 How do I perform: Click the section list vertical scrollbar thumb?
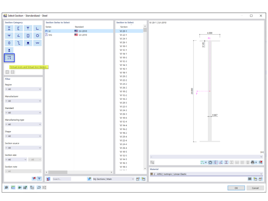click(145, 30)
